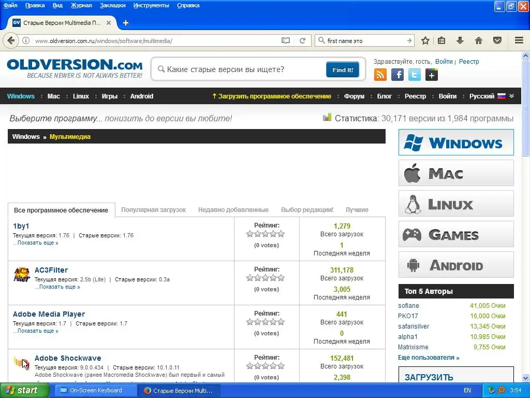Image resolution: width=530 pixels, height=398 pixels.
Task: Select the Linux platform banner
Action: coord(456,203)
